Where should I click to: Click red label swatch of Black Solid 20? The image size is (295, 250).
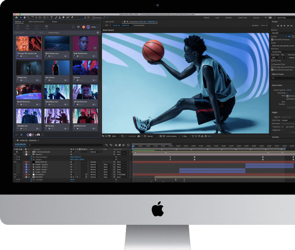(27, 162)
